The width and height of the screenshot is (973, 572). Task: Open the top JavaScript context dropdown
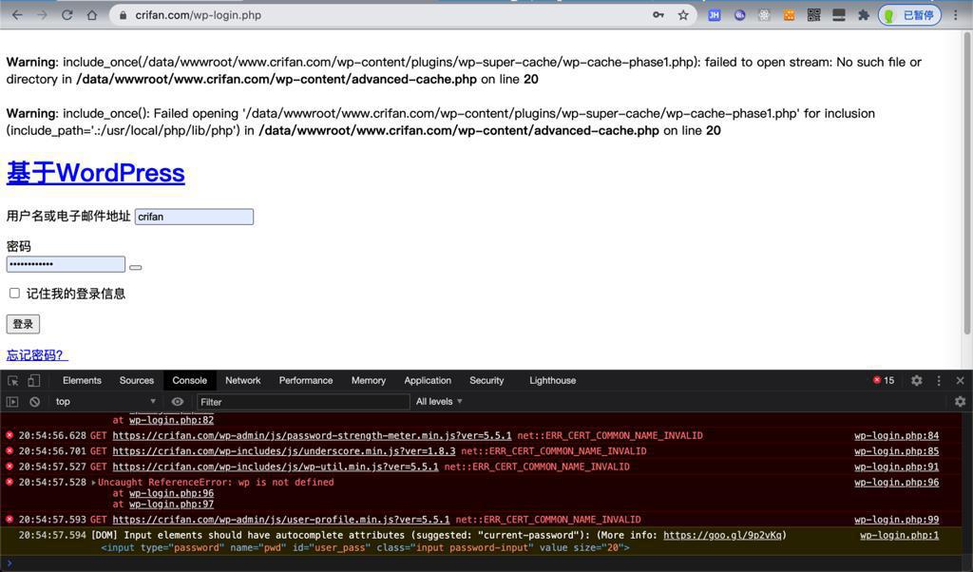click(x=105, y=401)
